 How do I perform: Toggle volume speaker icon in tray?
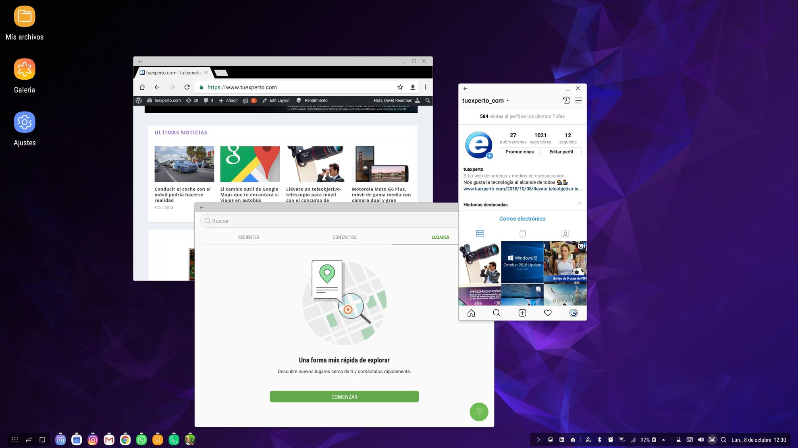701,440
